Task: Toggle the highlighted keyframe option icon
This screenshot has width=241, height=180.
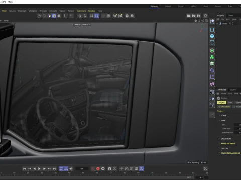Action: point(142,169)
